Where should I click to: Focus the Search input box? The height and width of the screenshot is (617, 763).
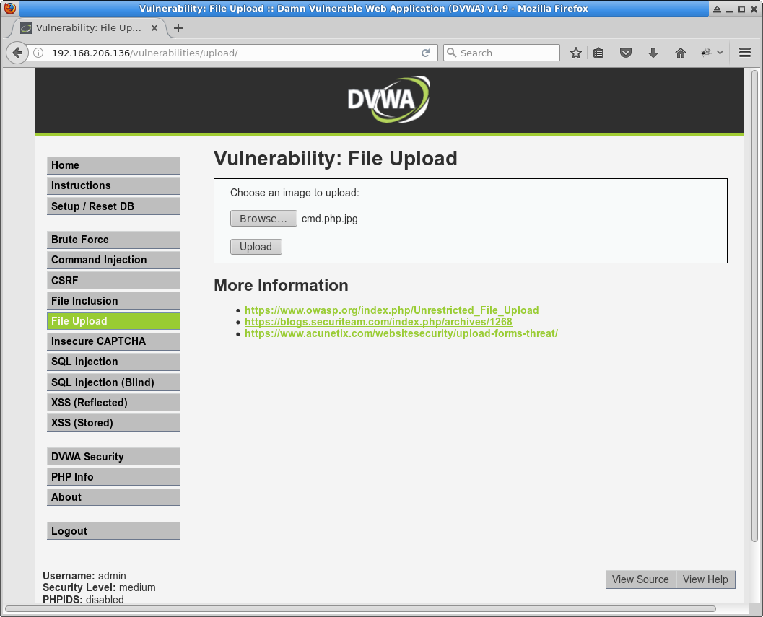tap(501, 53)
